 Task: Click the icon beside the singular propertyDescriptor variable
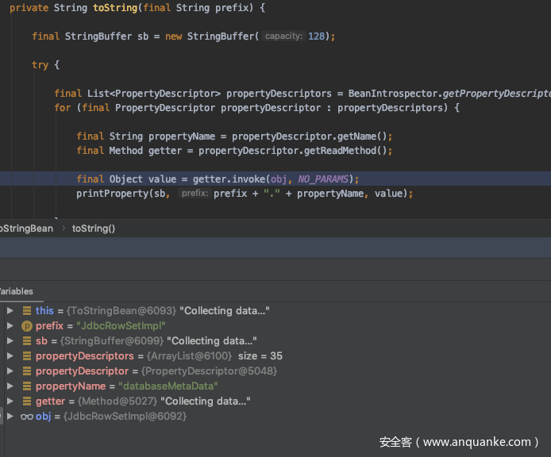point(27,371)
